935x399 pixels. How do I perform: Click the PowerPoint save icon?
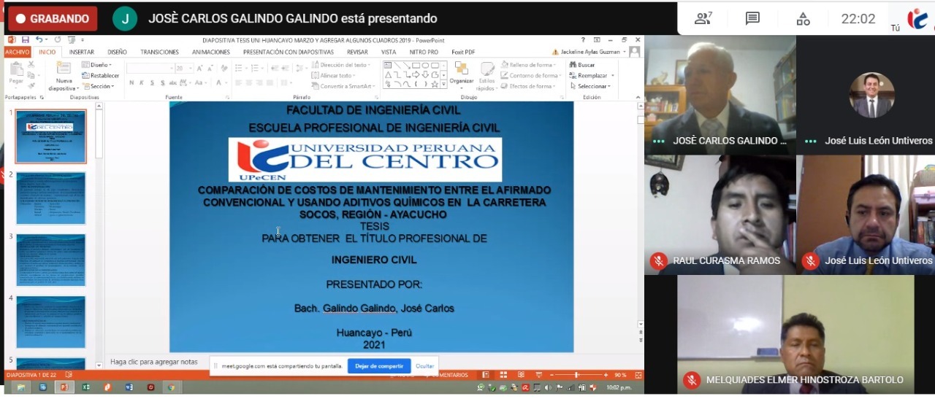point(26,40)
